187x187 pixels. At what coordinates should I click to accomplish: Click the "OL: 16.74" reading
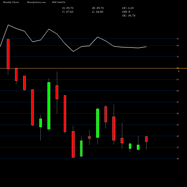(x=129, y=16)
